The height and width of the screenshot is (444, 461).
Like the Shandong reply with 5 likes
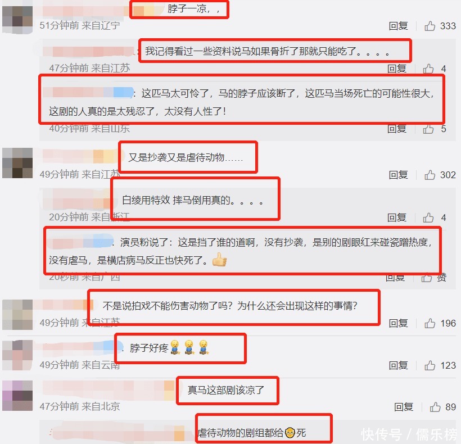coord(428,129)
